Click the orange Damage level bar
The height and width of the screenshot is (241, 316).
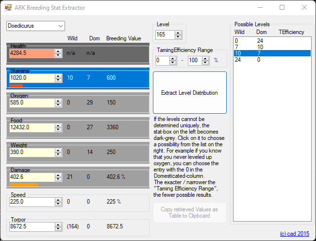tap(24, 185)
